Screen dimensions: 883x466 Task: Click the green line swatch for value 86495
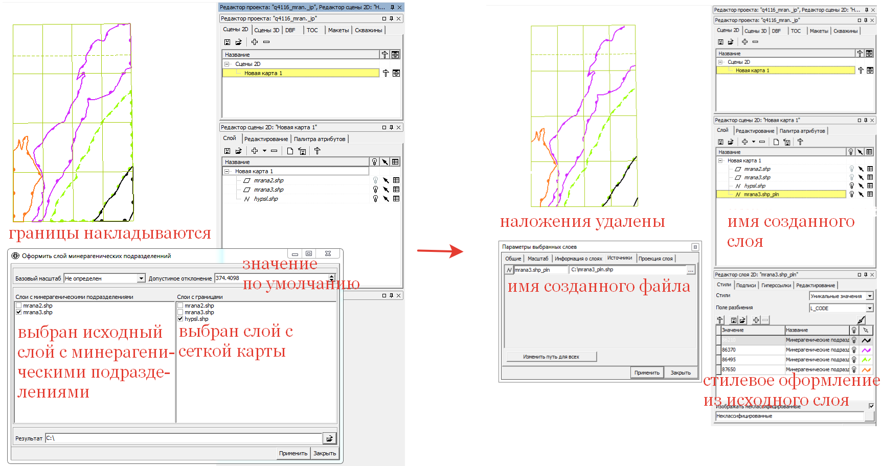866,360
